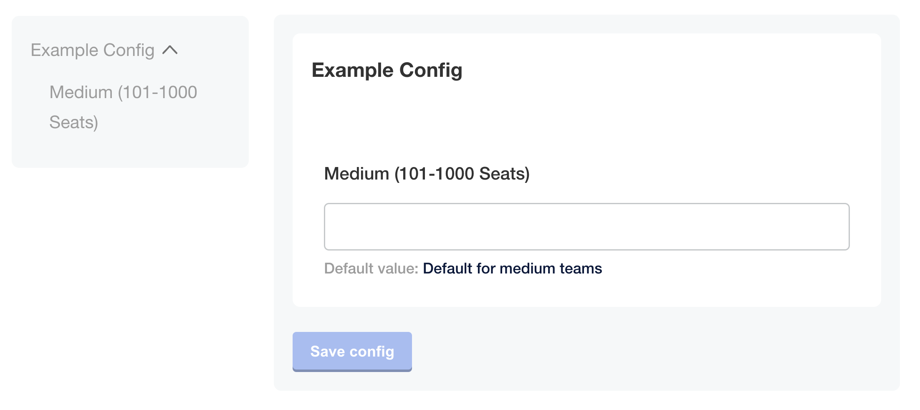This screenshot has height=410, width=920.
Task: Apply the default value for medium teams
Action: [512, 269]
